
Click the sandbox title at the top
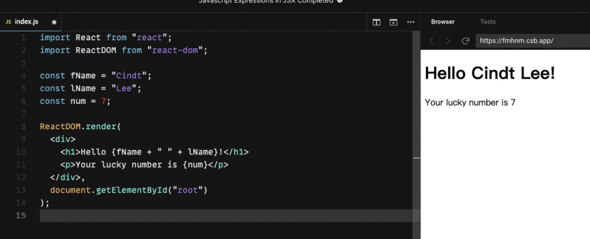[x=266, y=2]
